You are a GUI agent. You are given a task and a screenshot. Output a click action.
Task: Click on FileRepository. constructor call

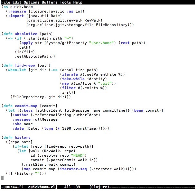pos(29,97)
